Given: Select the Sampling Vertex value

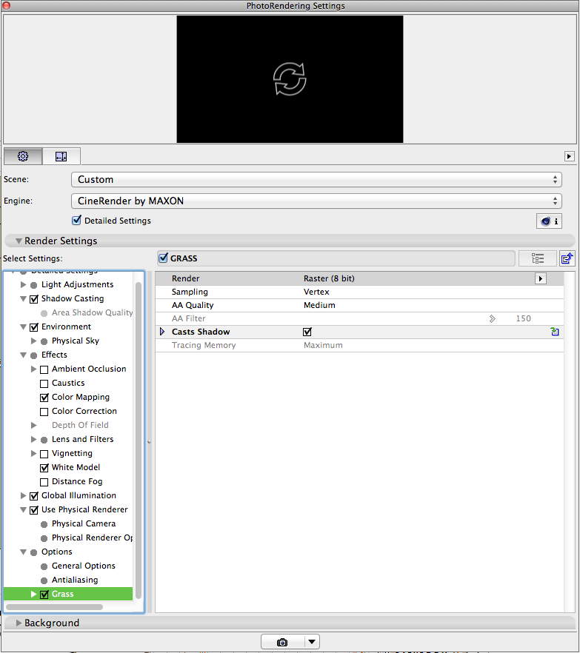Looking at the screenshot, I should (x=316, y=292).
